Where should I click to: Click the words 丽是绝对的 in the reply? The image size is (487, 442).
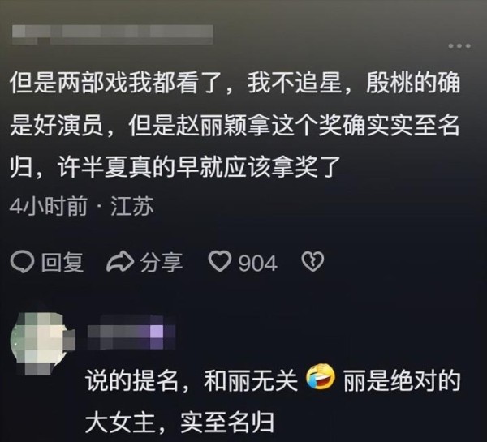coord(402,380)
